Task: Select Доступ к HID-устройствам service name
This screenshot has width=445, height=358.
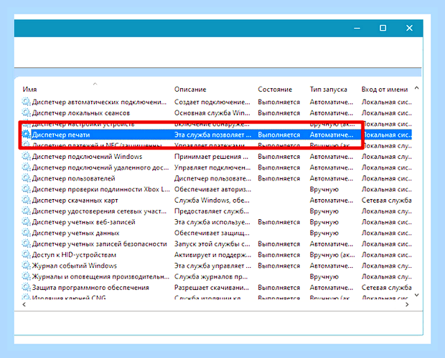Action: pos(74,255)
